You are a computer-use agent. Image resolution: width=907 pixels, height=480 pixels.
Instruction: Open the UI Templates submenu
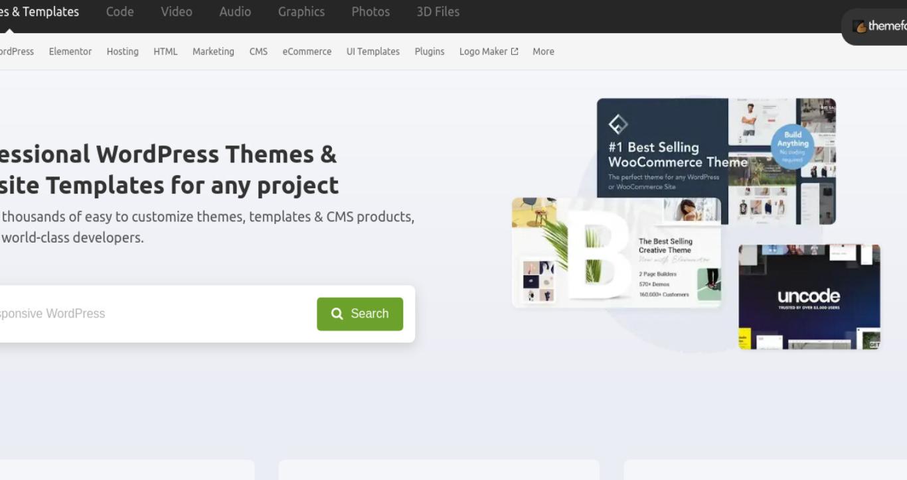373,51
